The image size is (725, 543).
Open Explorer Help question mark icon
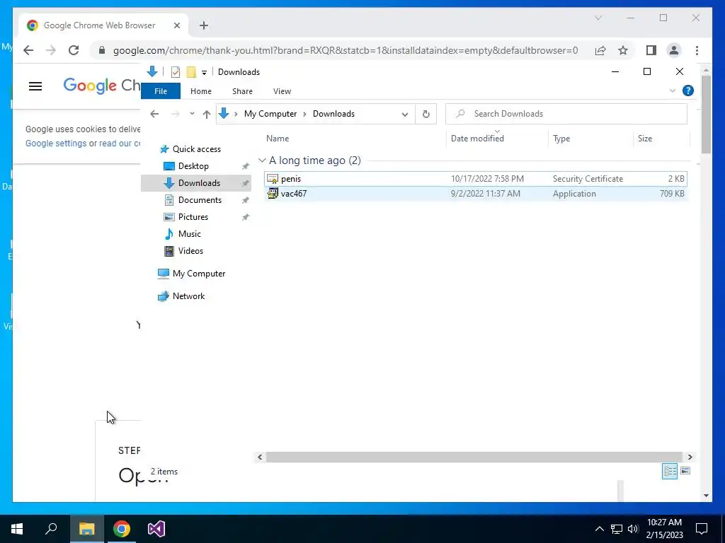(x=688, y=91)
